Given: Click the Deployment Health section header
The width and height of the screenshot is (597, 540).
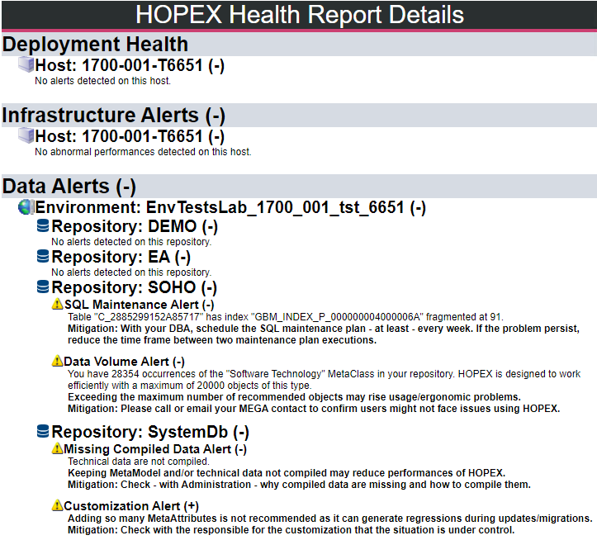Looking at the screenshot, I should (95, 45).
